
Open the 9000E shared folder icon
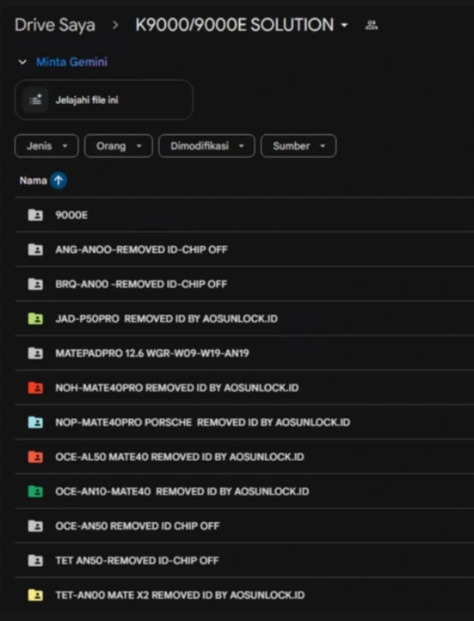coord(35,215)
